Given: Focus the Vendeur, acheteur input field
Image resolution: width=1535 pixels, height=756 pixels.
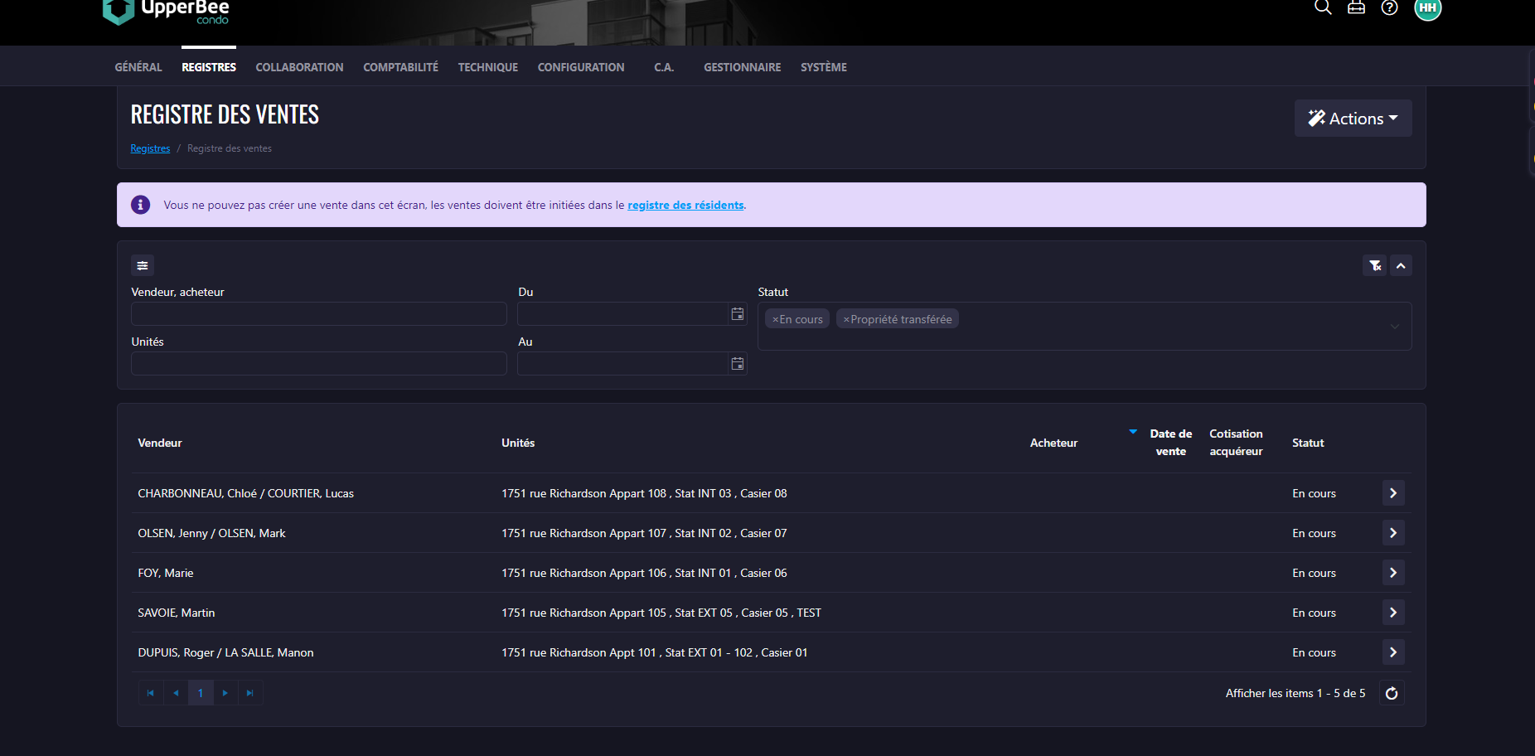Looking at the screenshot, I should tap(319, 314).
